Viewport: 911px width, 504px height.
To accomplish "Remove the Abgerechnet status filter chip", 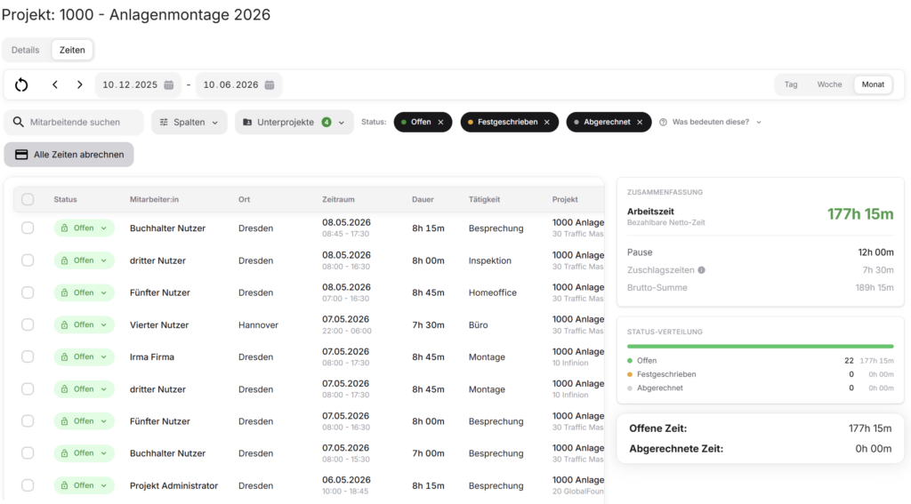I will coord(640,122).
